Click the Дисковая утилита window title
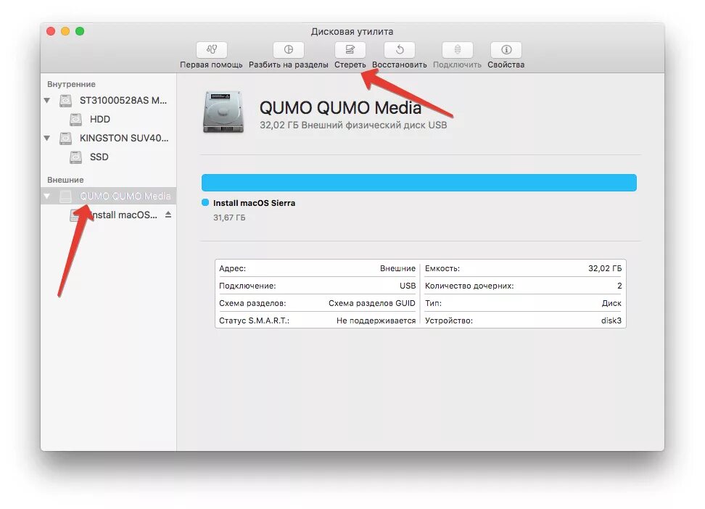Viewport: 705px width, 509px height. 352,31
